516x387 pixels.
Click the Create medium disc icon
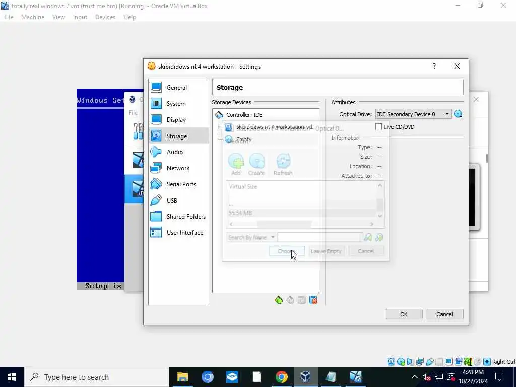coord(256,165)
